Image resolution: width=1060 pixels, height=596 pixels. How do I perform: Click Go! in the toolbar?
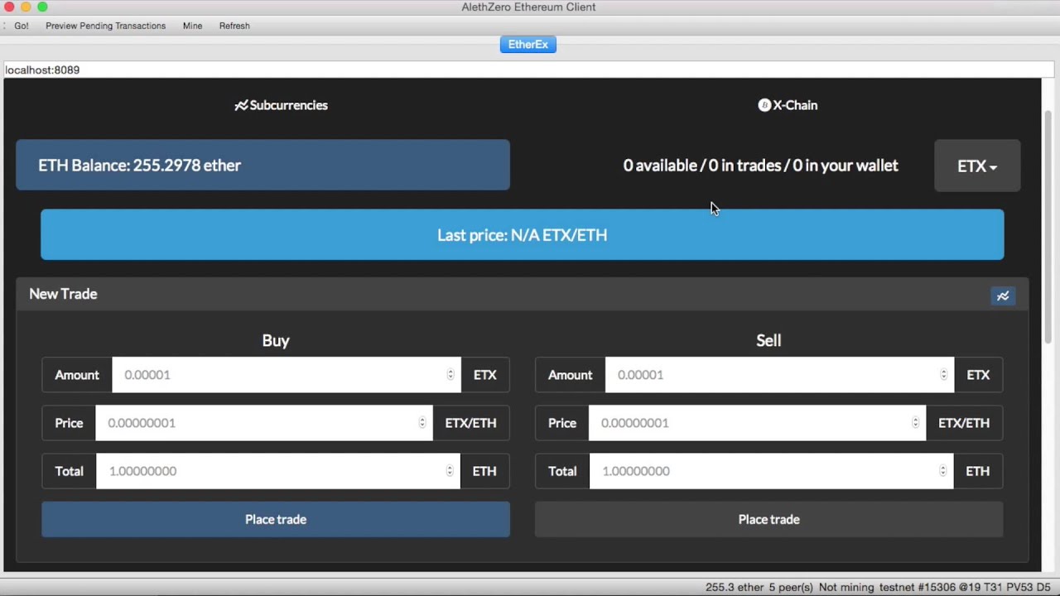click(22, 26)
